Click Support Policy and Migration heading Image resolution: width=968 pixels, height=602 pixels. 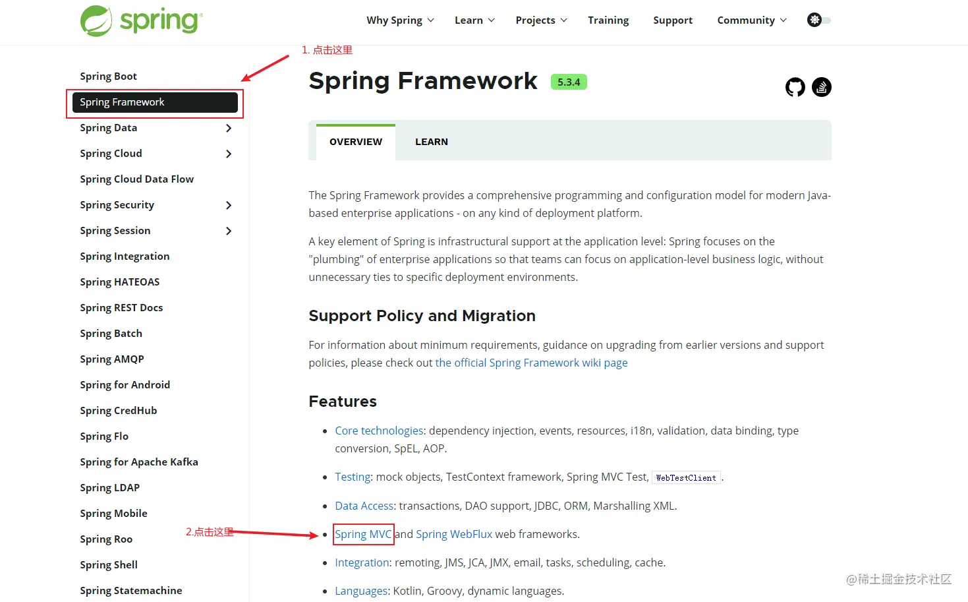pos(422,316)
